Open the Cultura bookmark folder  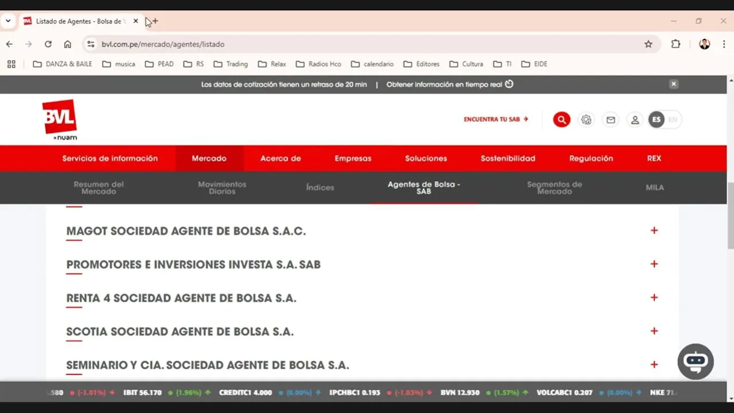466,64
